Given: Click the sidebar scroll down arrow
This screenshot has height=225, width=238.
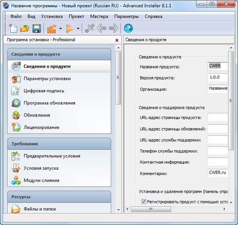Looking at the screenshot, I should (x=119, y=210).
